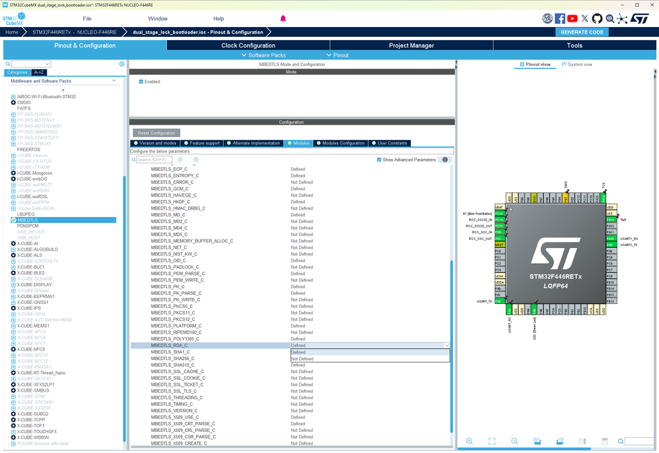Open the notification bell
This screenshot has width=659, height=453.
tap(283, 18)
